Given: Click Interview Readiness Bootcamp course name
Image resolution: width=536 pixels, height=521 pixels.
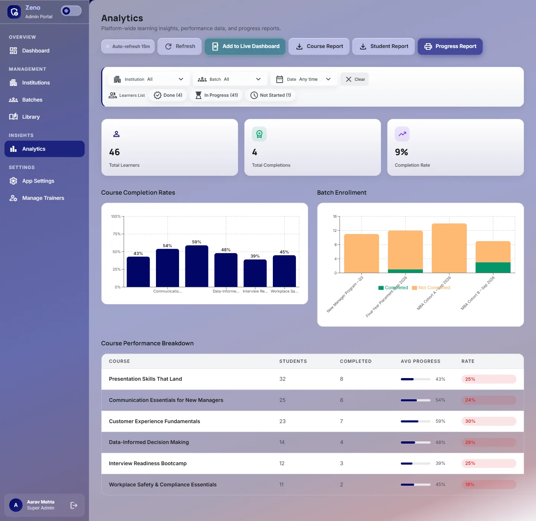Looking at the screenshot, I should pos(148,463).
